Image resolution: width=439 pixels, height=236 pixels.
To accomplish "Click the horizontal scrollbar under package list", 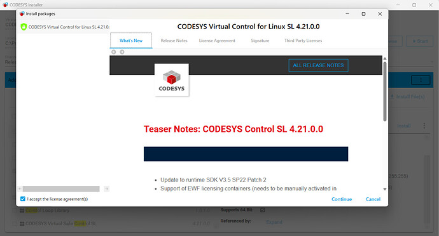I will 61,189.
